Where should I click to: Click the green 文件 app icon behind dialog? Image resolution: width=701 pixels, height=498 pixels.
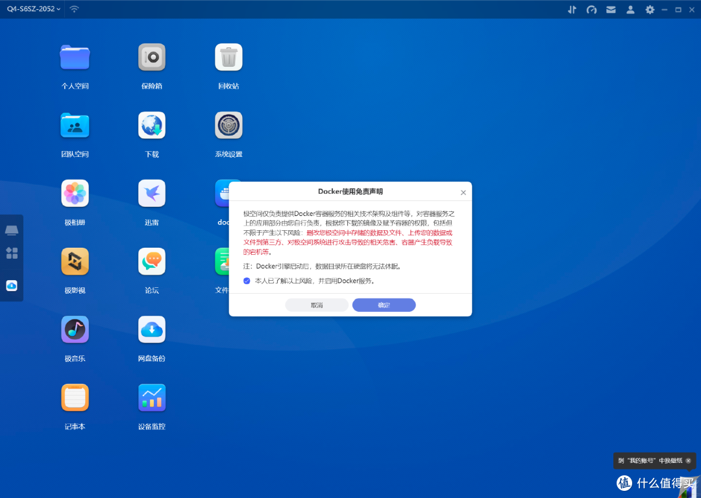tap(222, 262)
